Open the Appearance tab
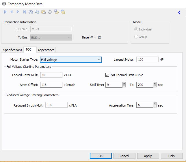Image resolution: width=186 pixels, height=162 pixels. (x=46, y=50)
